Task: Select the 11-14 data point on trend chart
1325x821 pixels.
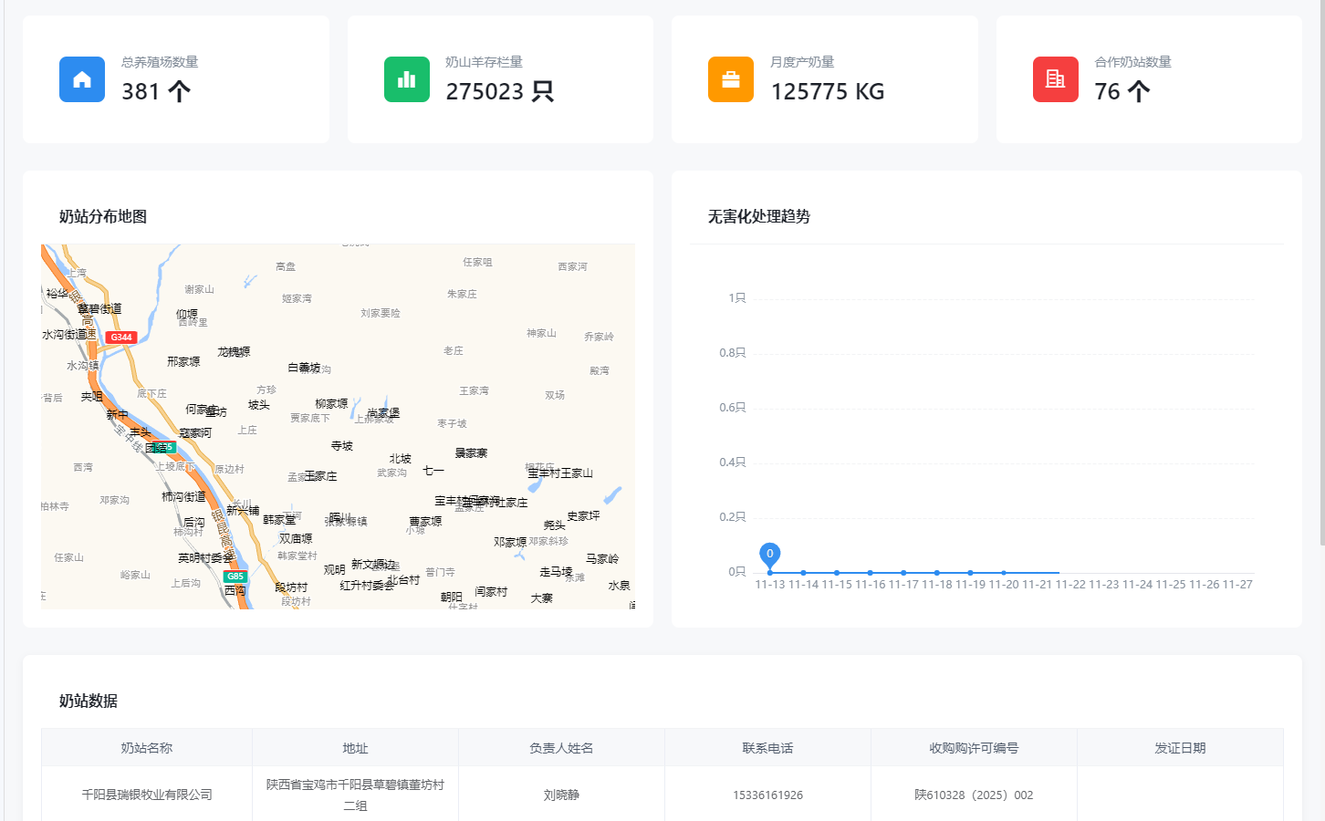Action: coord(803,573)
